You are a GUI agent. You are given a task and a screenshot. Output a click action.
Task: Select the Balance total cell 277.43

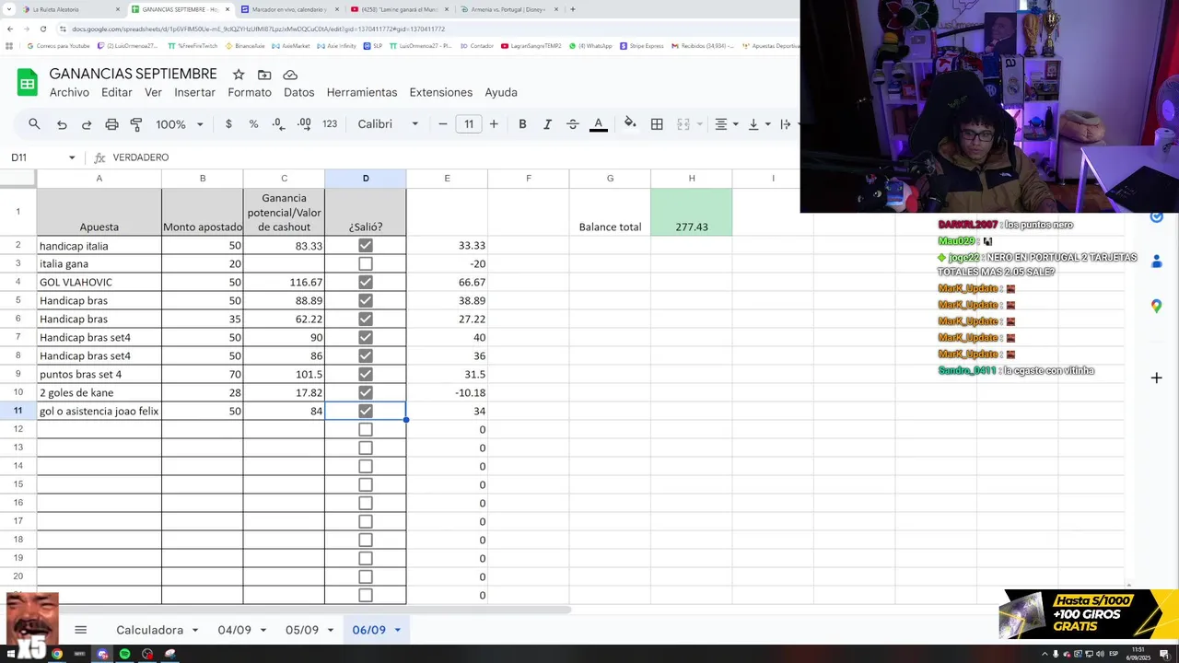click(692, 212)
